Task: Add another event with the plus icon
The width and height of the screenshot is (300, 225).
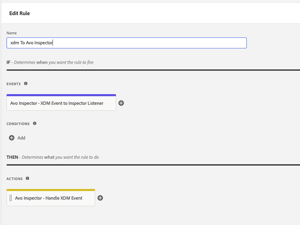Action: pyautogui.click(x=121, y=103)
